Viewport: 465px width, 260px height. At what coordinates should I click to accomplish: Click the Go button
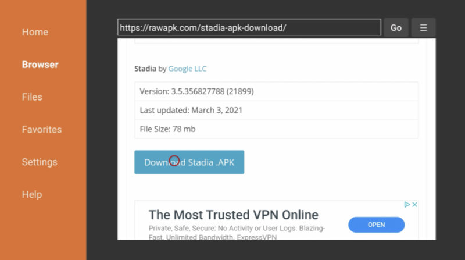[x=396, y=27]
